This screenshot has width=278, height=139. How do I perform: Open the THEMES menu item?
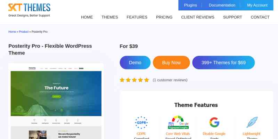(110, 17)
